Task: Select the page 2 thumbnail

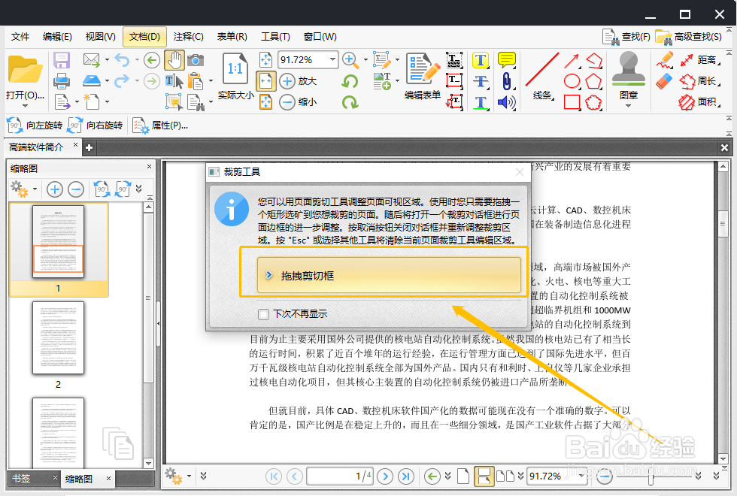Action: 58,338
